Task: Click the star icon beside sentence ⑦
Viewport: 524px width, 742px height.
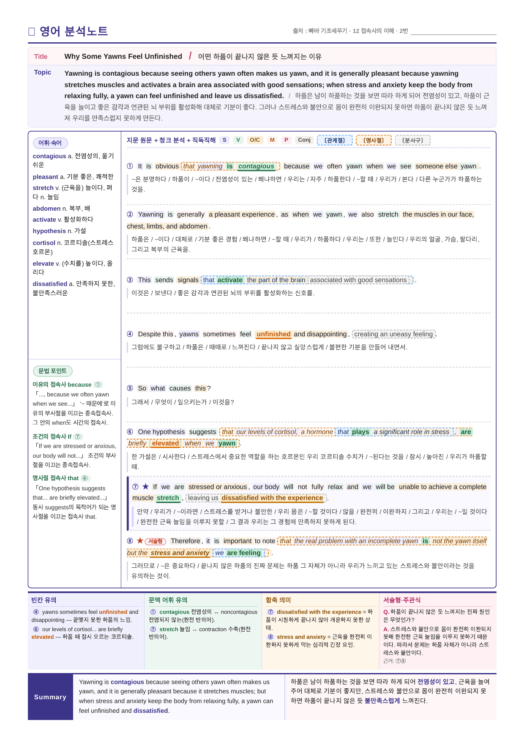Action: point(145,486)
